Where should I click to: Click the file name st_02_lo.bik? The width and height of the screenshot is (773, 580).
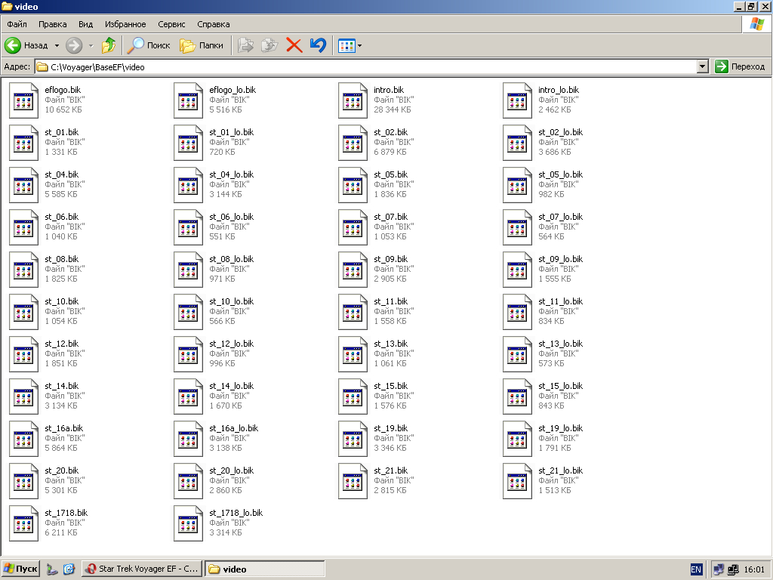(561, 132)
